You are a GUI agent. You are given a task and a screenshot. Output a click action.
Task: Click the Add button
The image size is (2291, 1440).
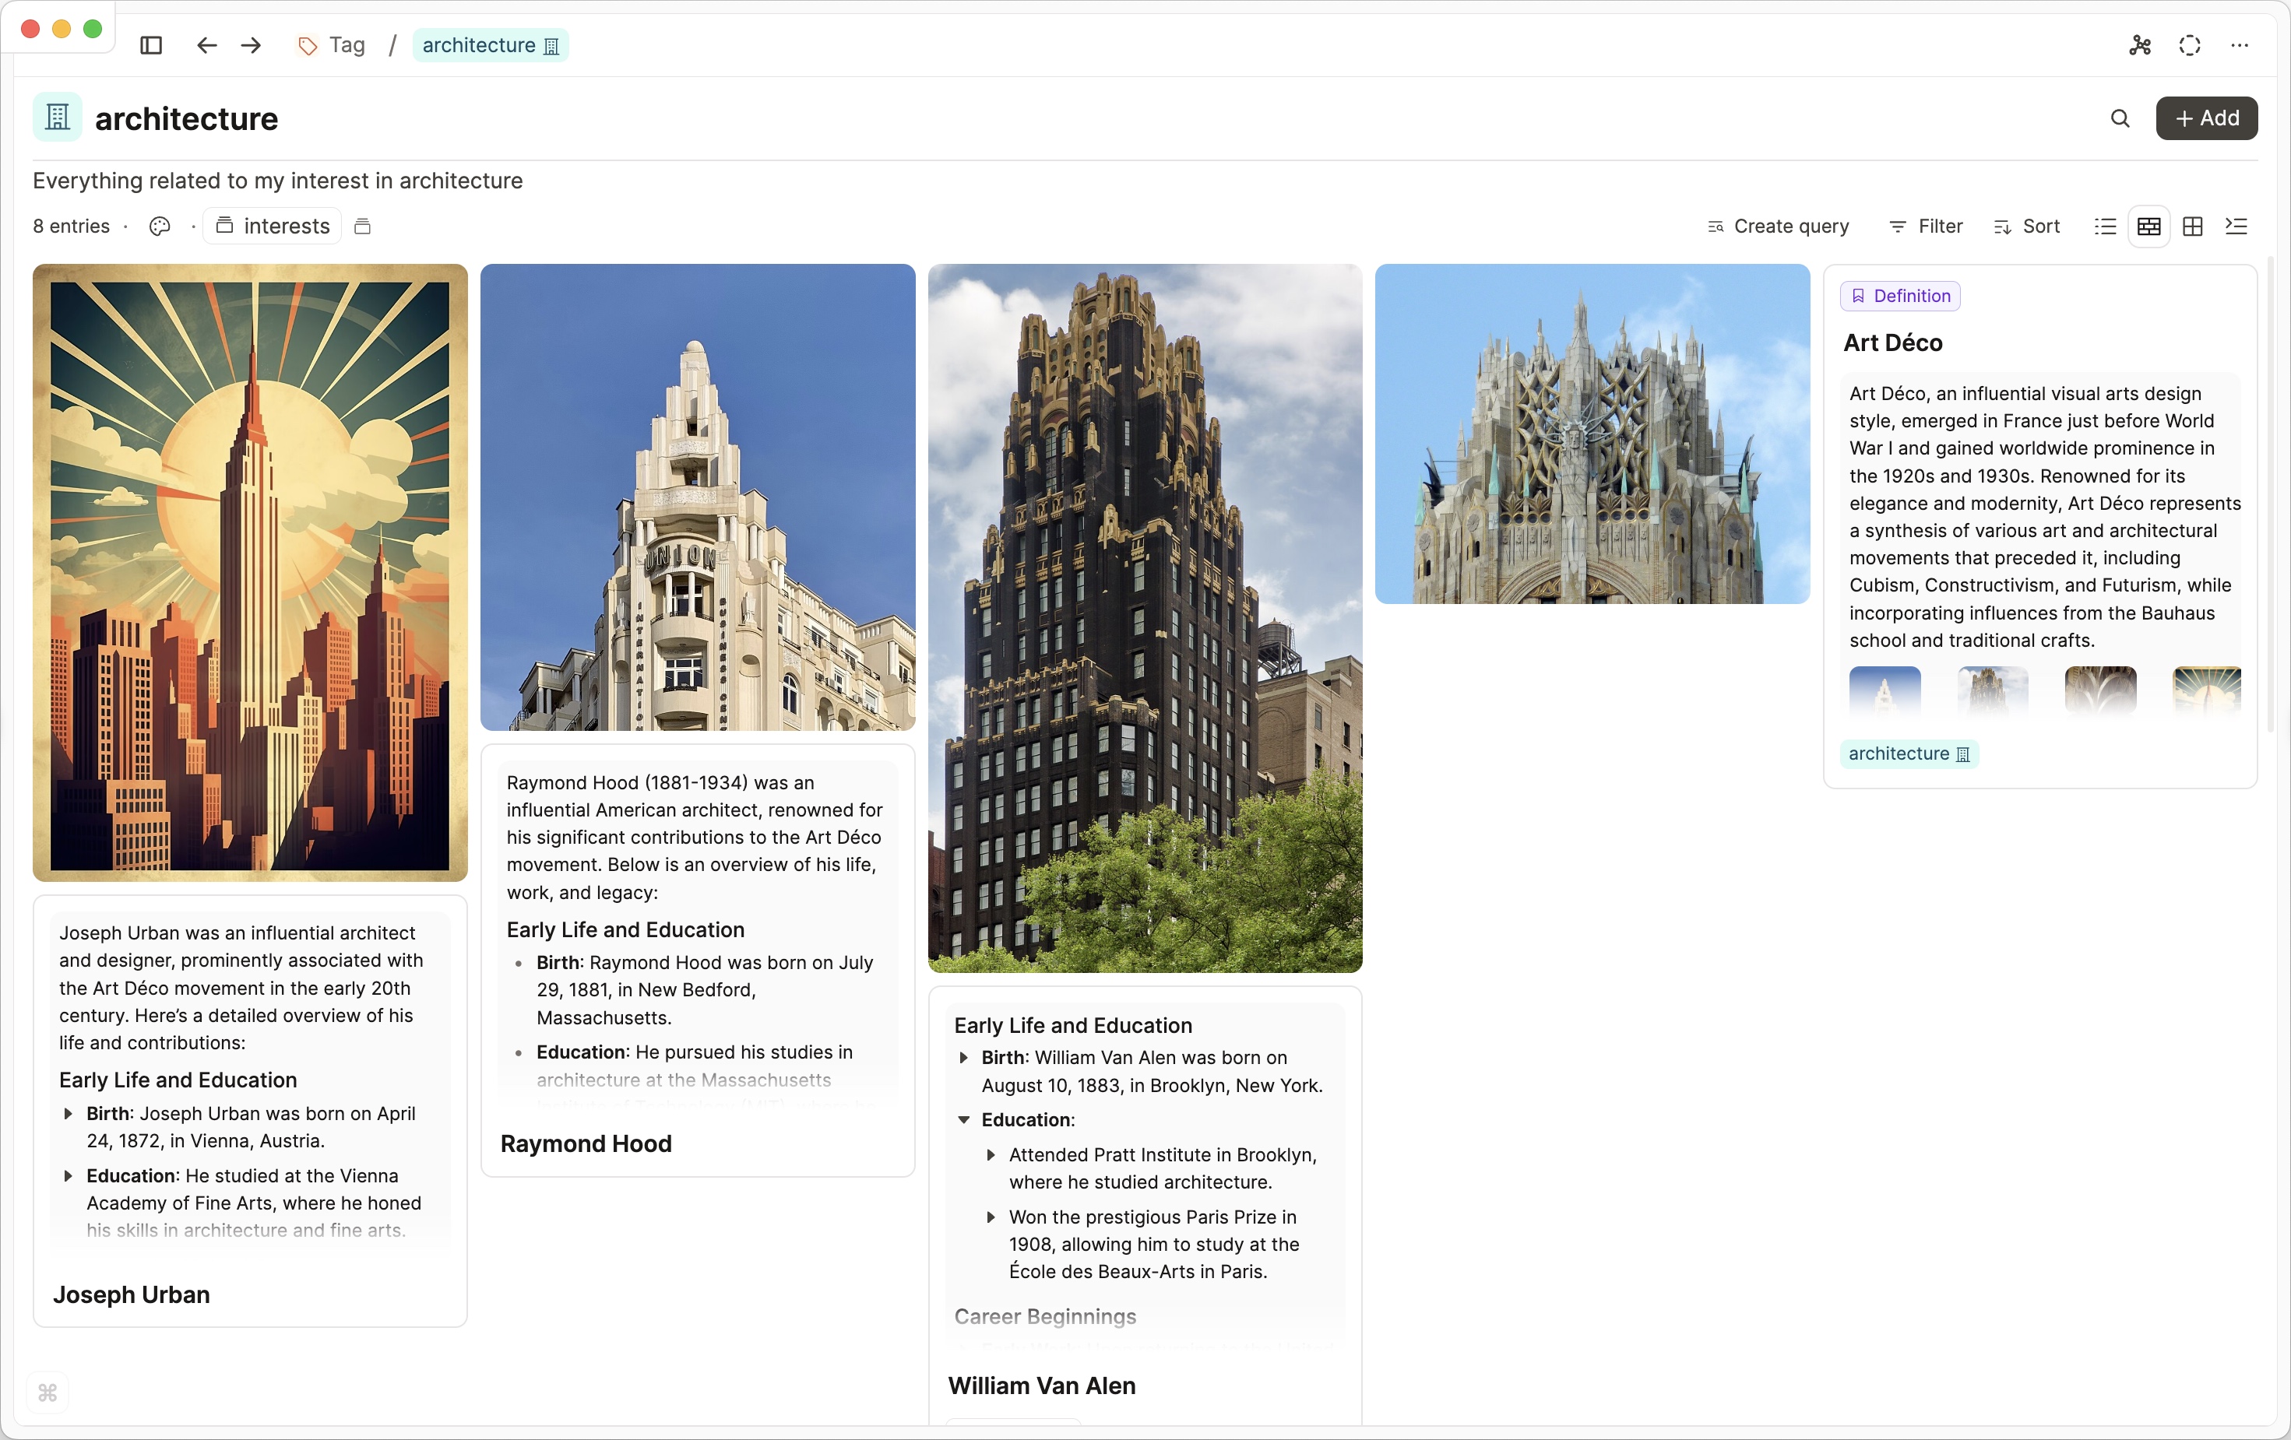[2206, 118]
